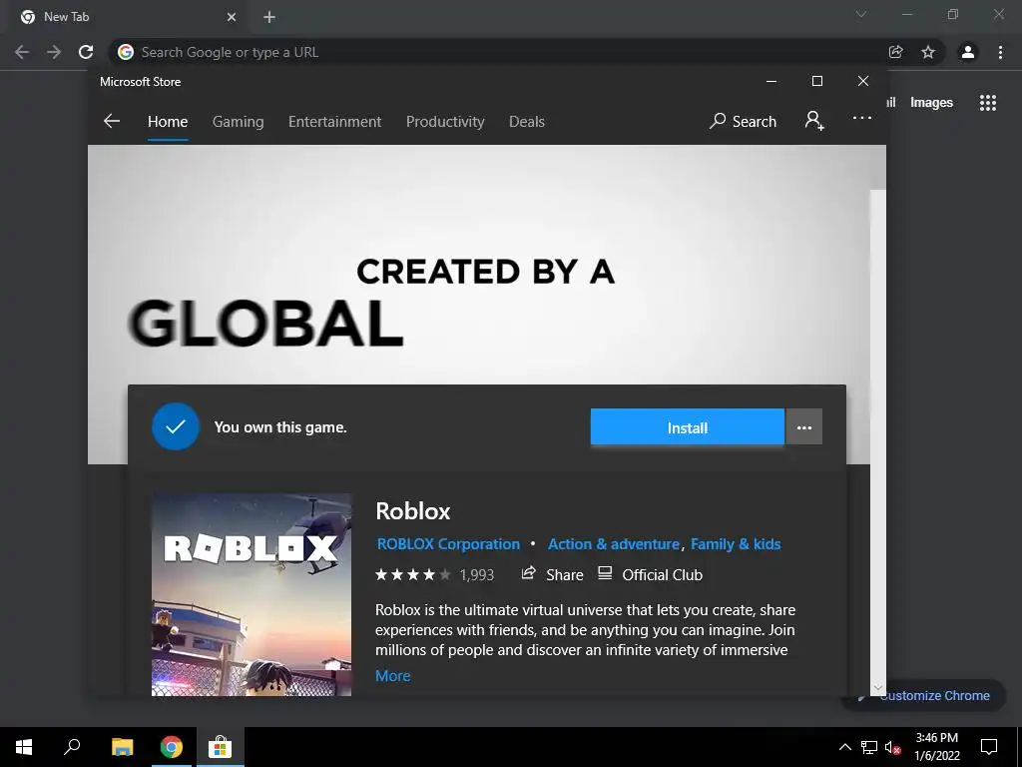
Task: Open Windows taskbar search
Action: click(x=72, y=747)
